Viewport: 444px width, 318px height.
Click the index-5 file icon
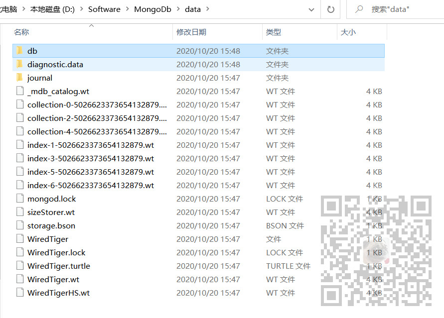(x=20, y=172)
